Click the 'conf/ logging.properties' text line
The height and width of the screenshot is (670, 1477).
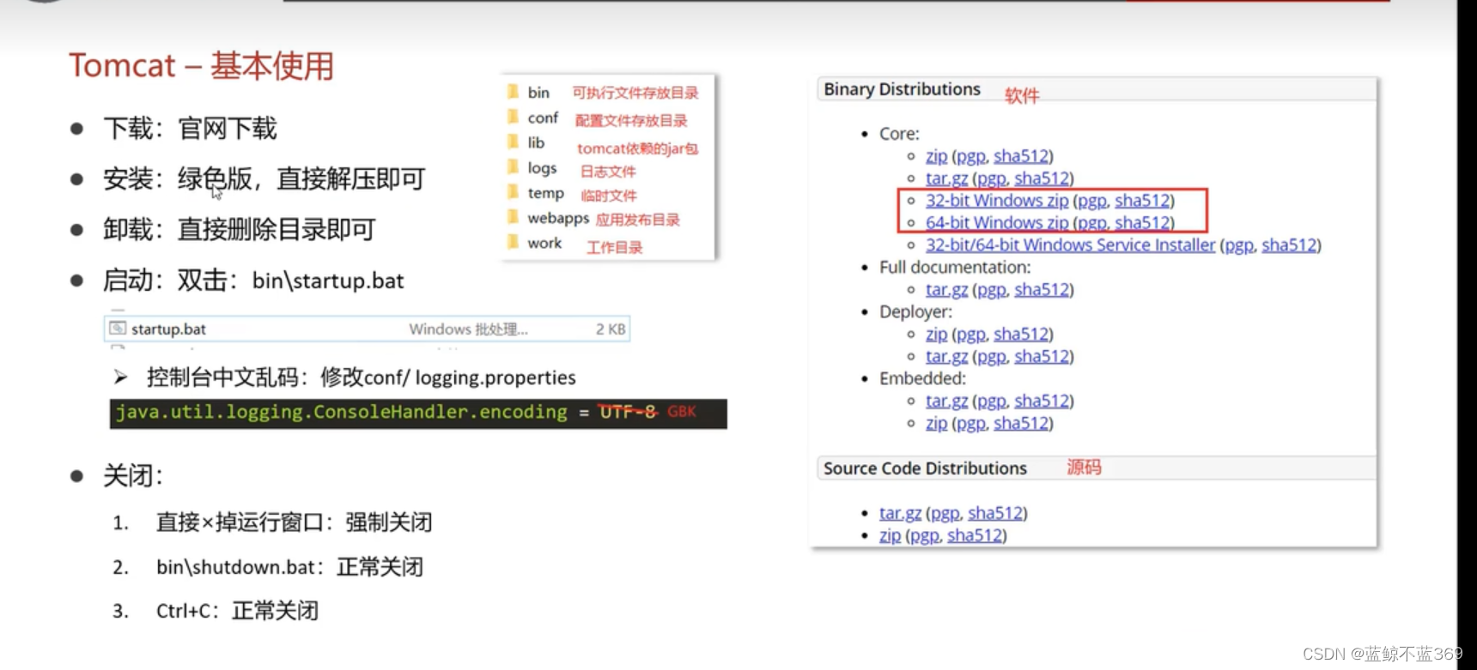[362, 377]
